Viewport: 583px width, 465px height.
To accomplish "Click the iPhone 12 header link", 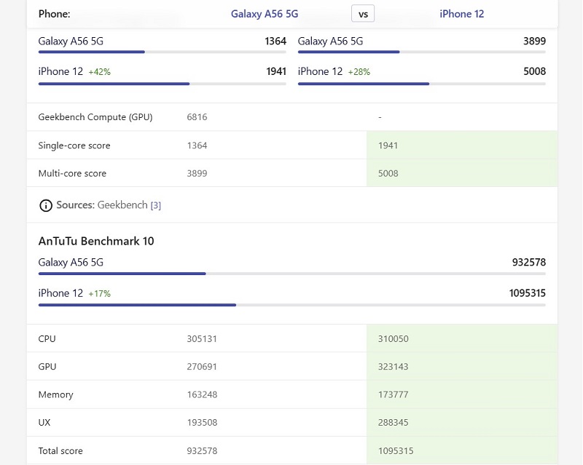I will point(461,14).
